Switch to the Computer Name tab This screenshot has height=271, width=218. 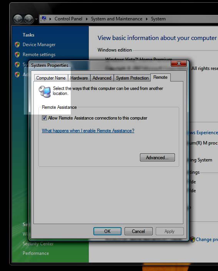click(x=51, y=78)
